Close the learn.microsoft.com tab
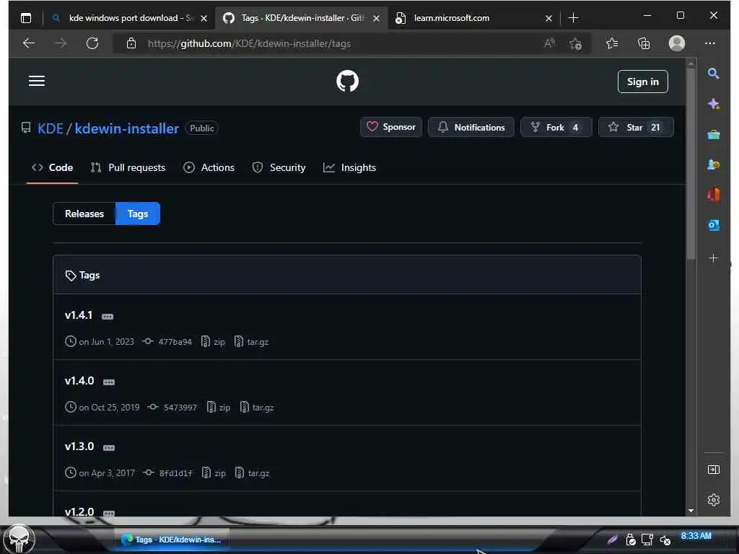Image resolution: width=739 pixels, height=554 pixels. [548, 18]
